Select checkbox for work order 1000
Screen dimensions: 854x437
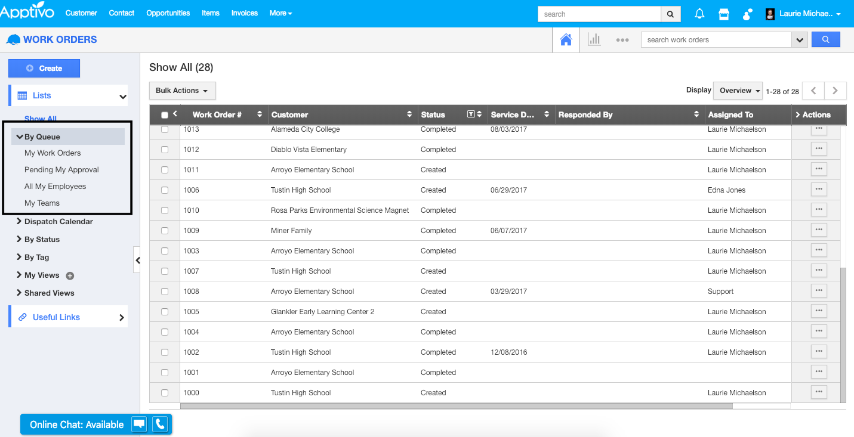(165, 393)
